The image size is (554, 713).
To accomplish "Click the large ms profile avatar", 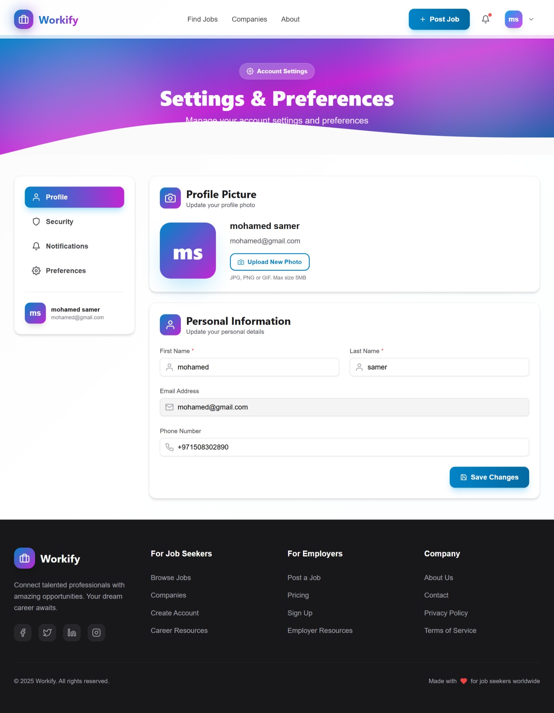I will [x=188, y=250].
